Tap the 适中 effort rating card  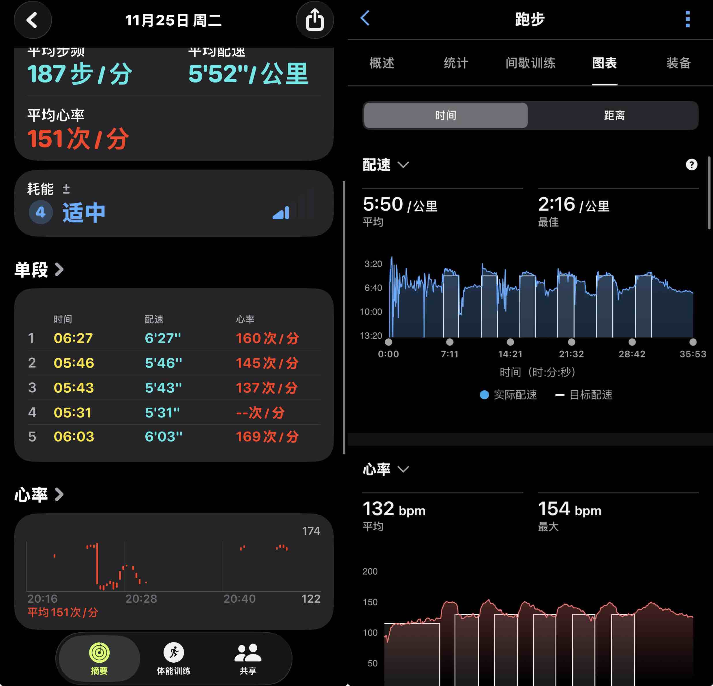click(174, 203)
